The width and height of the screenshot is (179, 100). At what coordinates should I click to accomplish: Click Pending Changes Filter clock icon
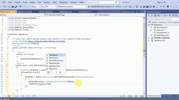tap(165, 16)
